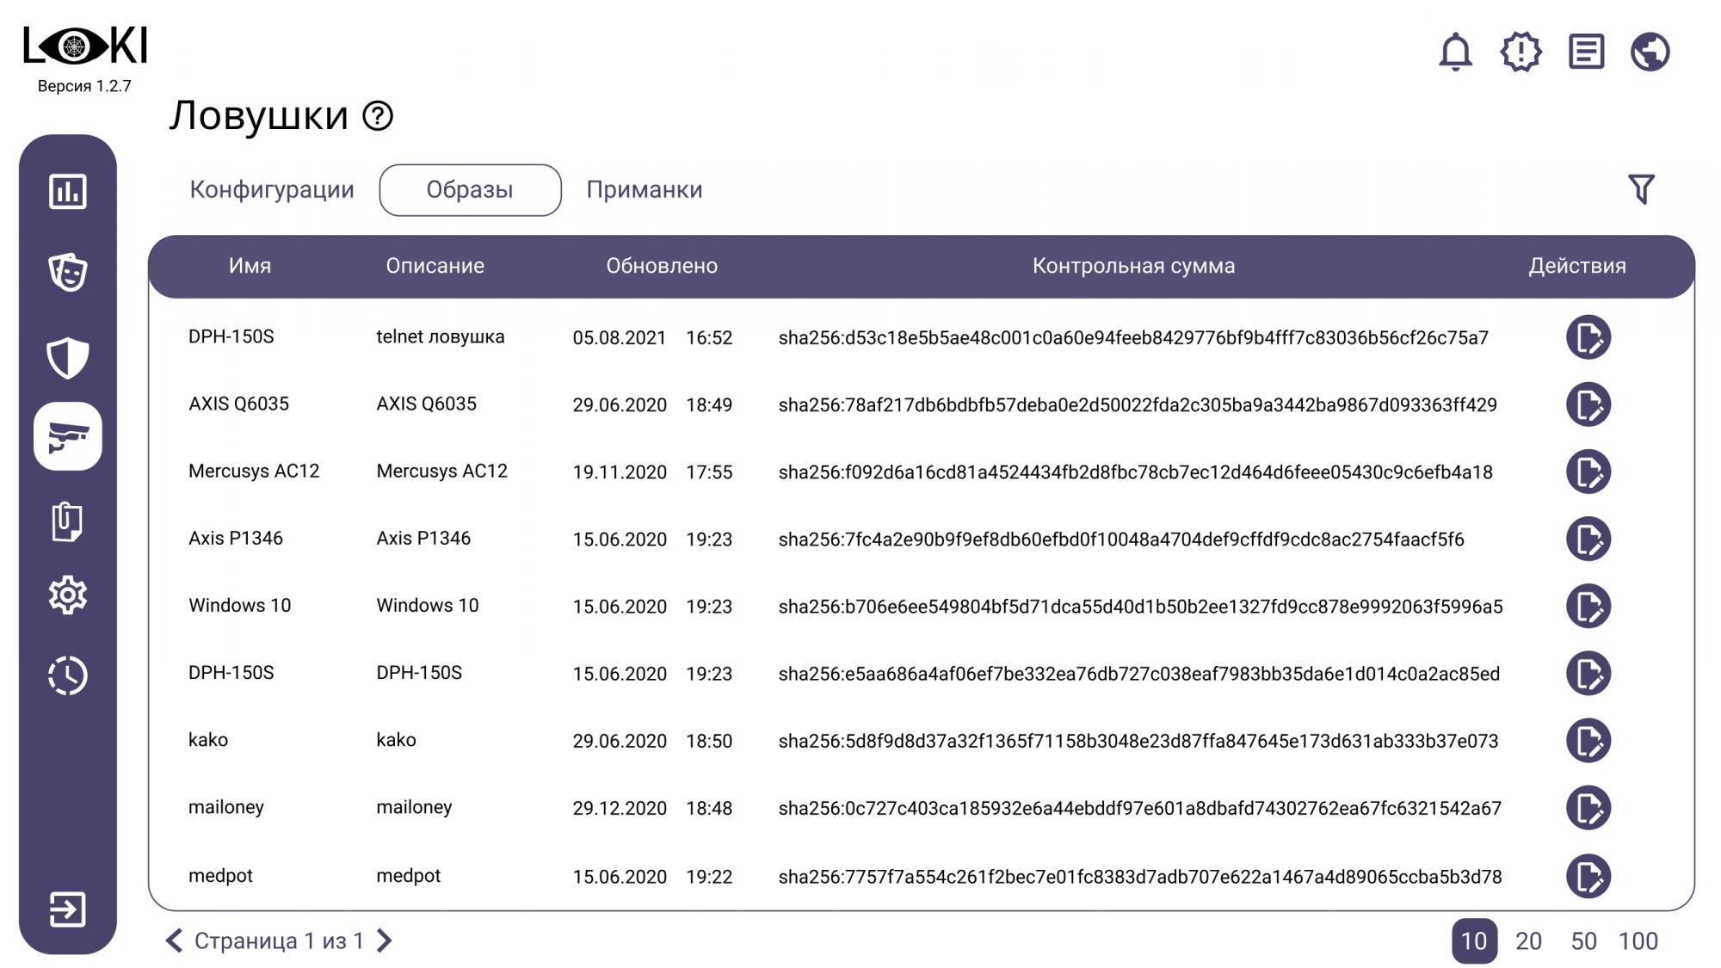Open the log document icon
The height and width of the screenshot is (968, 1721).
point(1586,52)
